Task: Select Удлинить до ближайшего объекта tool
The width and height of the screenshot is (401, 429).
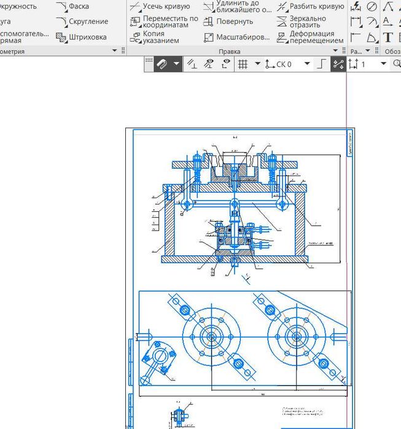Action: coord(238,6)
